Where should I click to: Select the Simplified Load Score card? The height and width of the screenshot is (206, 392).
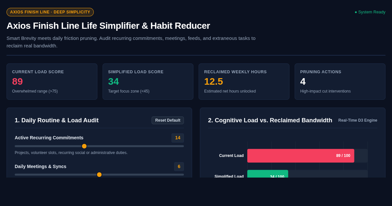click(148, 81)
